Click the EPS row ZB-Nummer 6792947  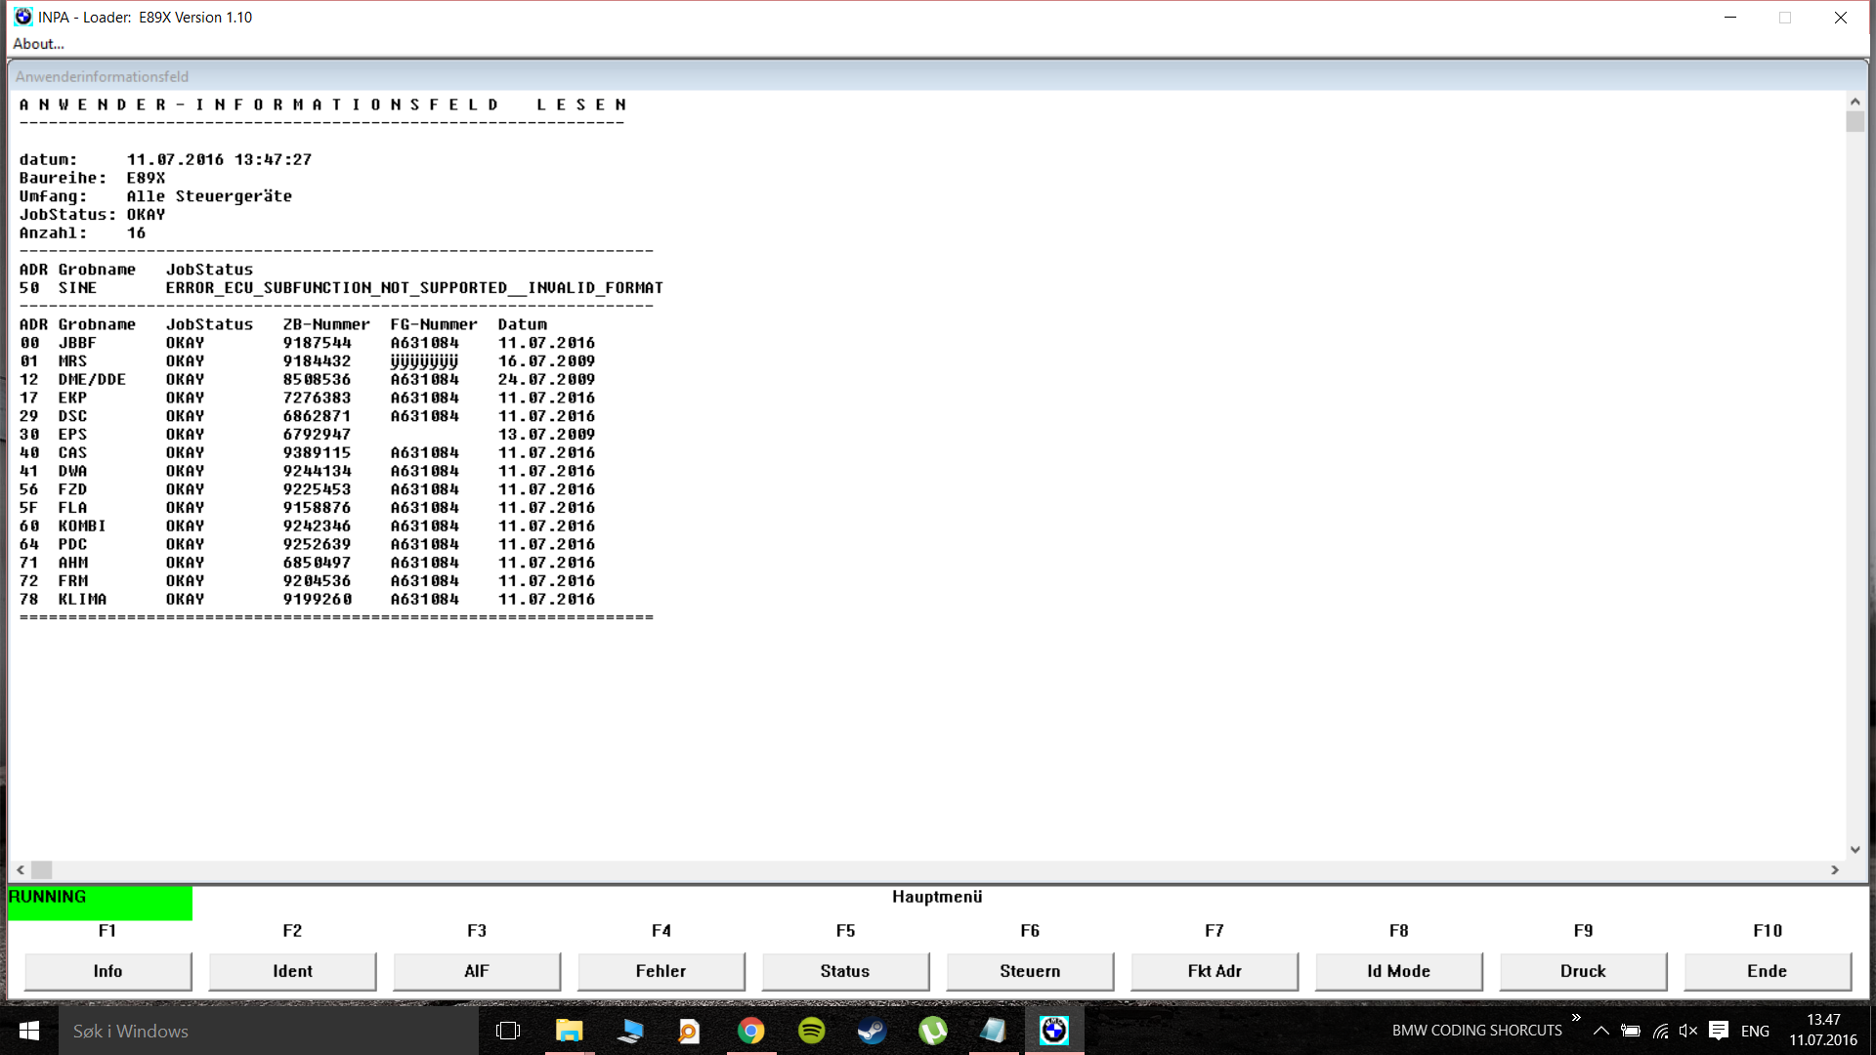coord(317,435)
